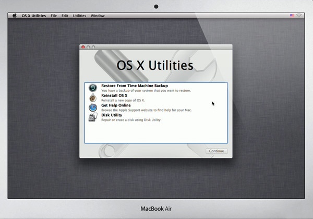This screenshot has height=219, width=313.
Task: Click the Wi-Fi status icon
Action: [299, 16]
